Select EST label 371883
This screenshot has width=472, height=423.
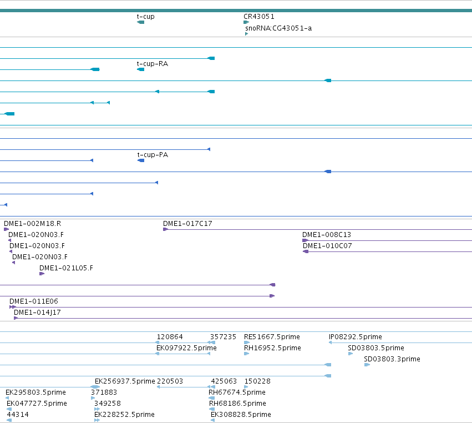(104, 392)
